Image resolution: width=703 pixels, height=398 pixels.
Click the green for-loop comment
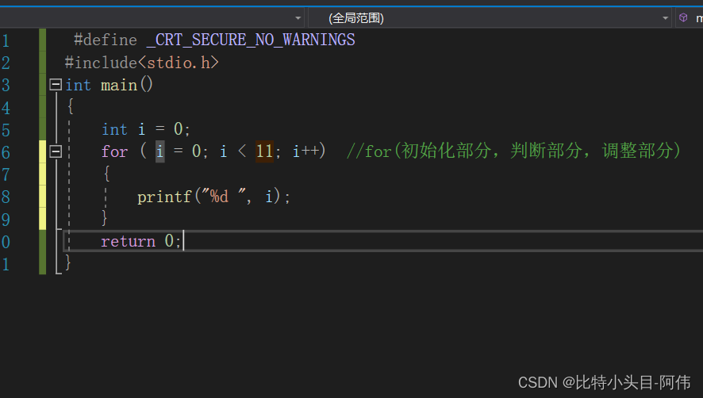514,151
